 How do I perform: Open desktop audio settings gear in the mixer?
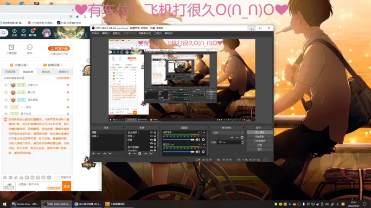203,140
